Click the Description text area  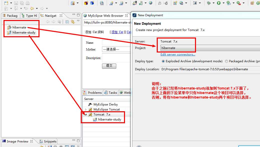tap(116, 58)
